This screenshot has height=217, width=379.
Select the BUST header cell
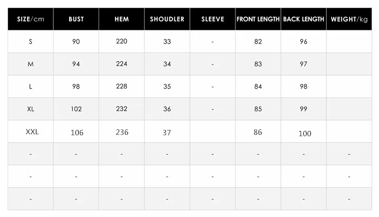pos(76,19)
